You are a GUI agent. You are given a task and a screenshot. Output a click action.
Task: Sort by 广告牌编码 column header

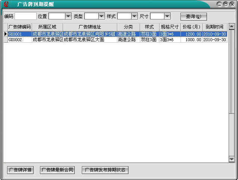pos(20,27)
